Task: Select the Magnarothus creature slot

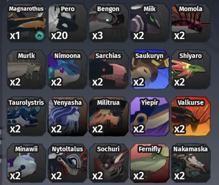Action: (x=26, y=23)
